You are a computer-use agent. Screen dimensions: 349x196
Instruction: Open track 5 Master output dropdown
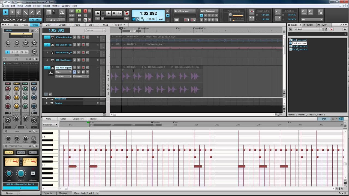click(x=81, y=76)
